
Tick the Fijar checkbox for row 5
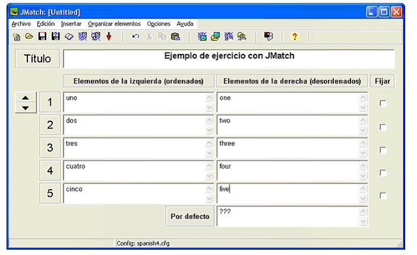point(383,196)
